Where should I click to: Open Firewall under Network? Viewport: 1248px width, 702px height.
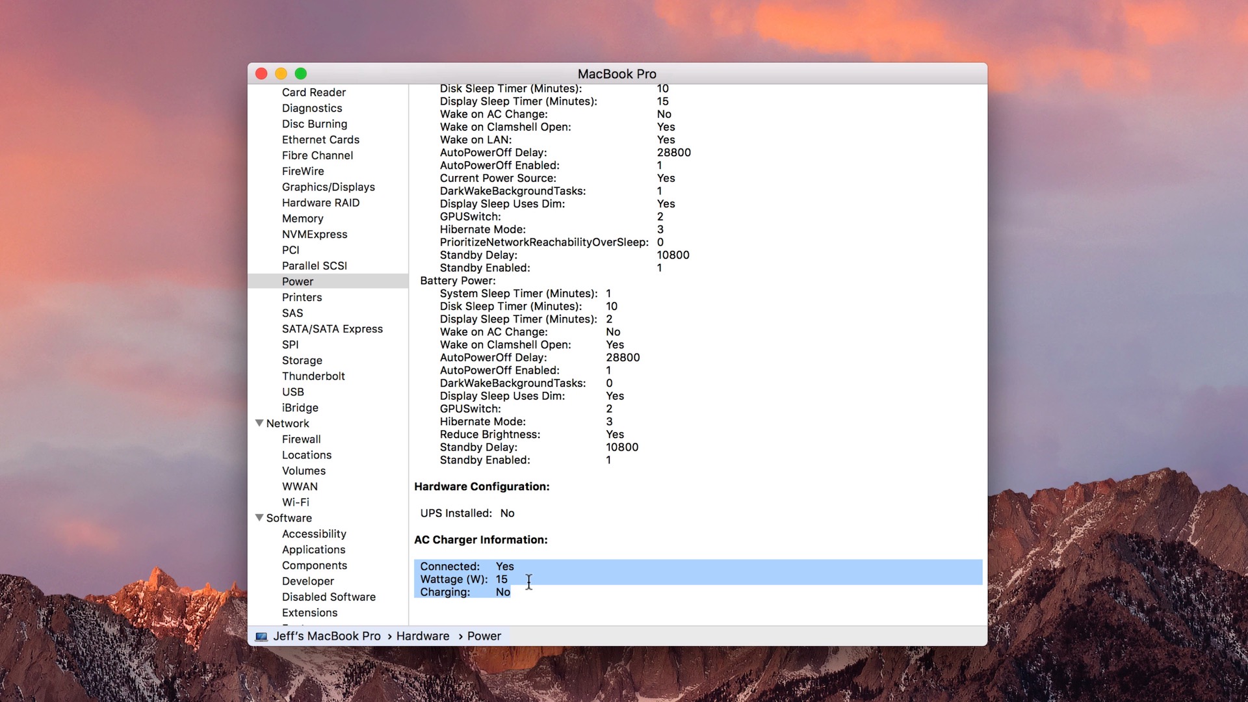tap(301, 439)
